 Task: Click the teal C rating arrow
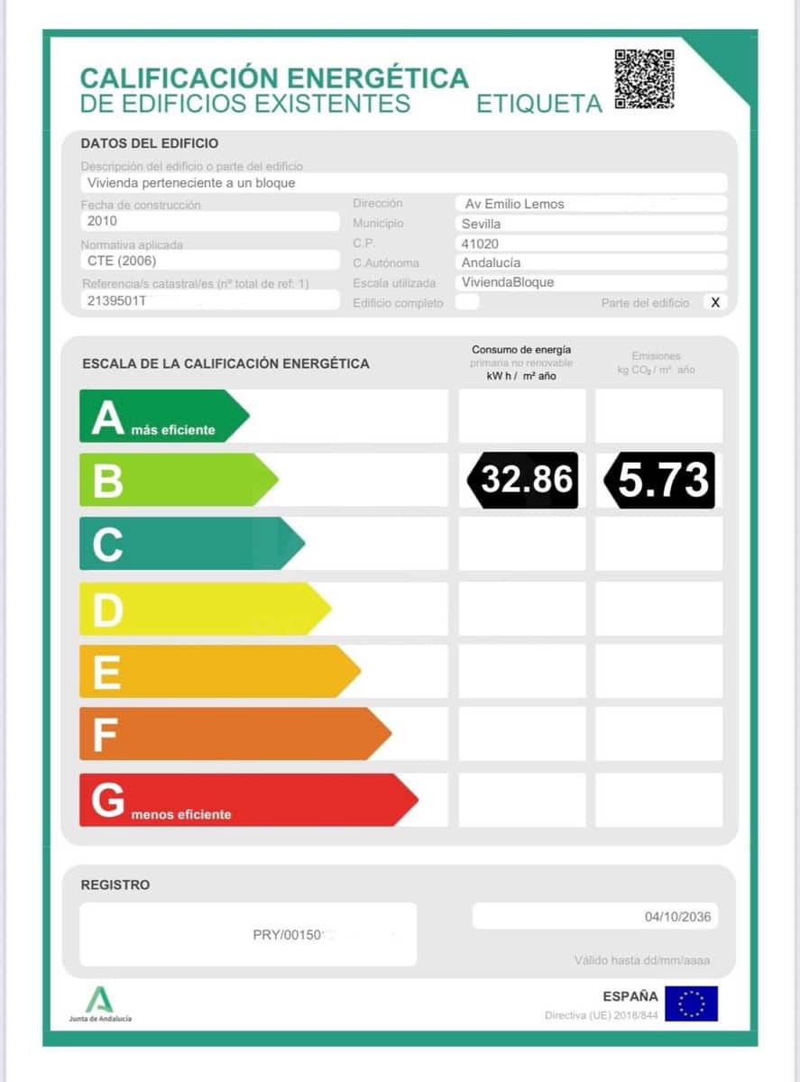click(192, 544)
